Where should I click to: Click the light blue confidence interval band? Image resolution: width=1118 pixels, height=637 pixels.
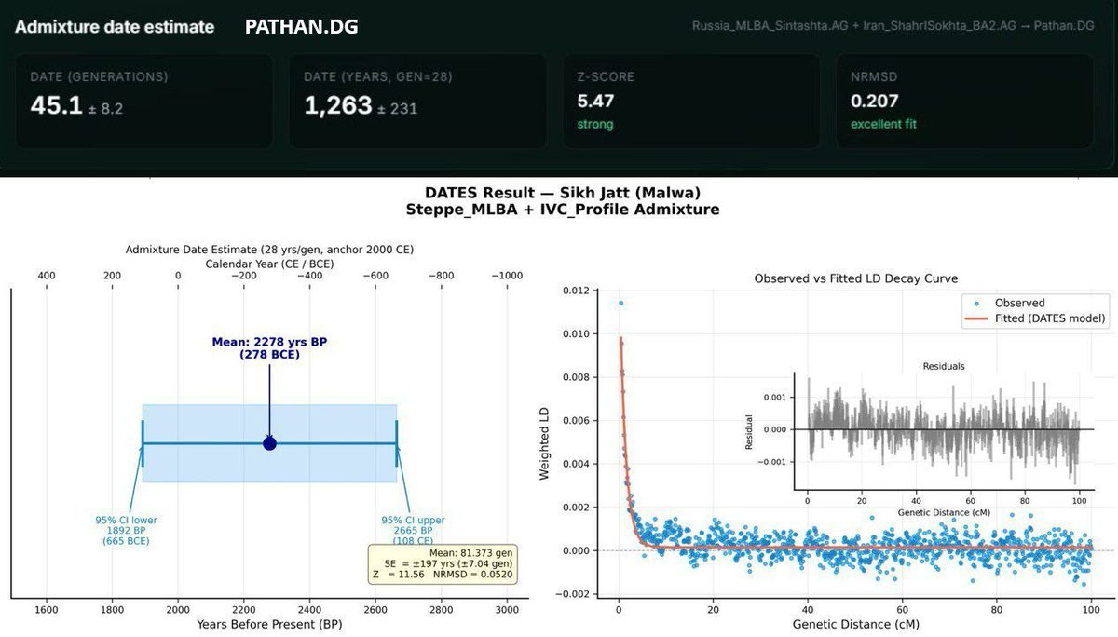click(x=269, y=443)
